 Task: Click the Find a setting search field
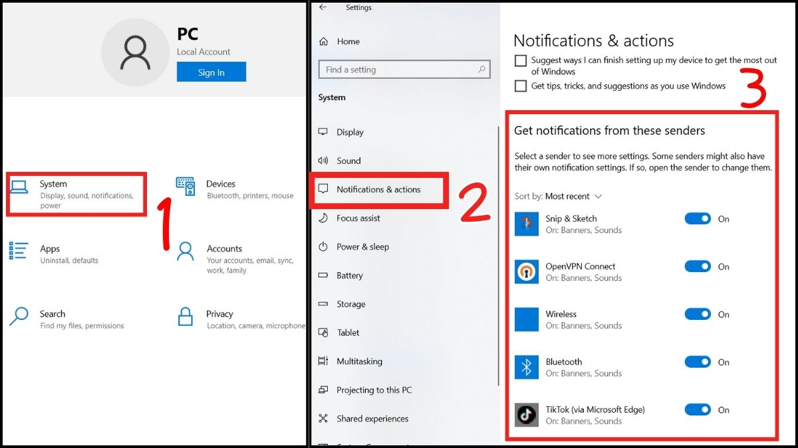coord(405,70)
